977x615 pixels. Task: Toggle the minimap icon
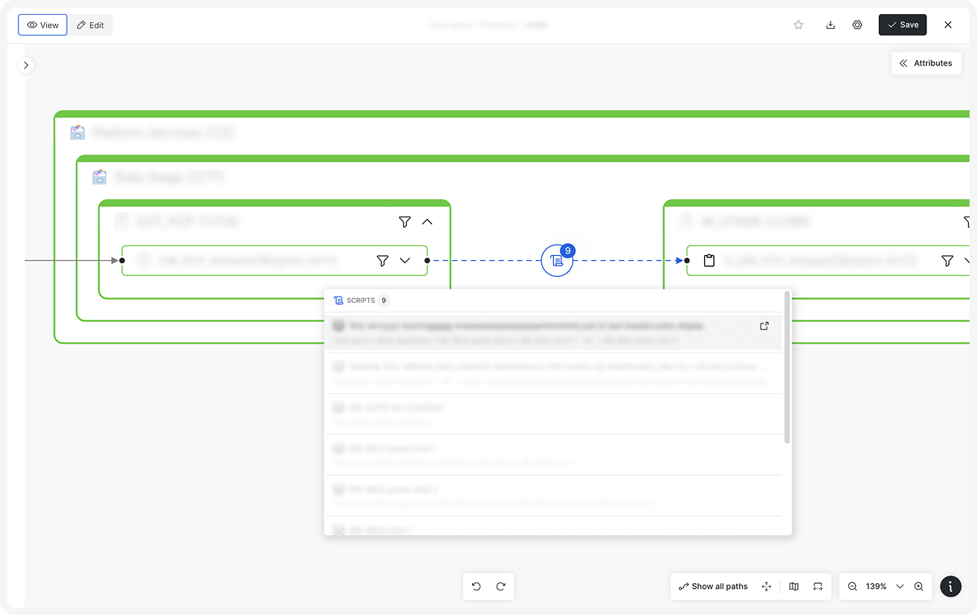(x=794, y=586)
